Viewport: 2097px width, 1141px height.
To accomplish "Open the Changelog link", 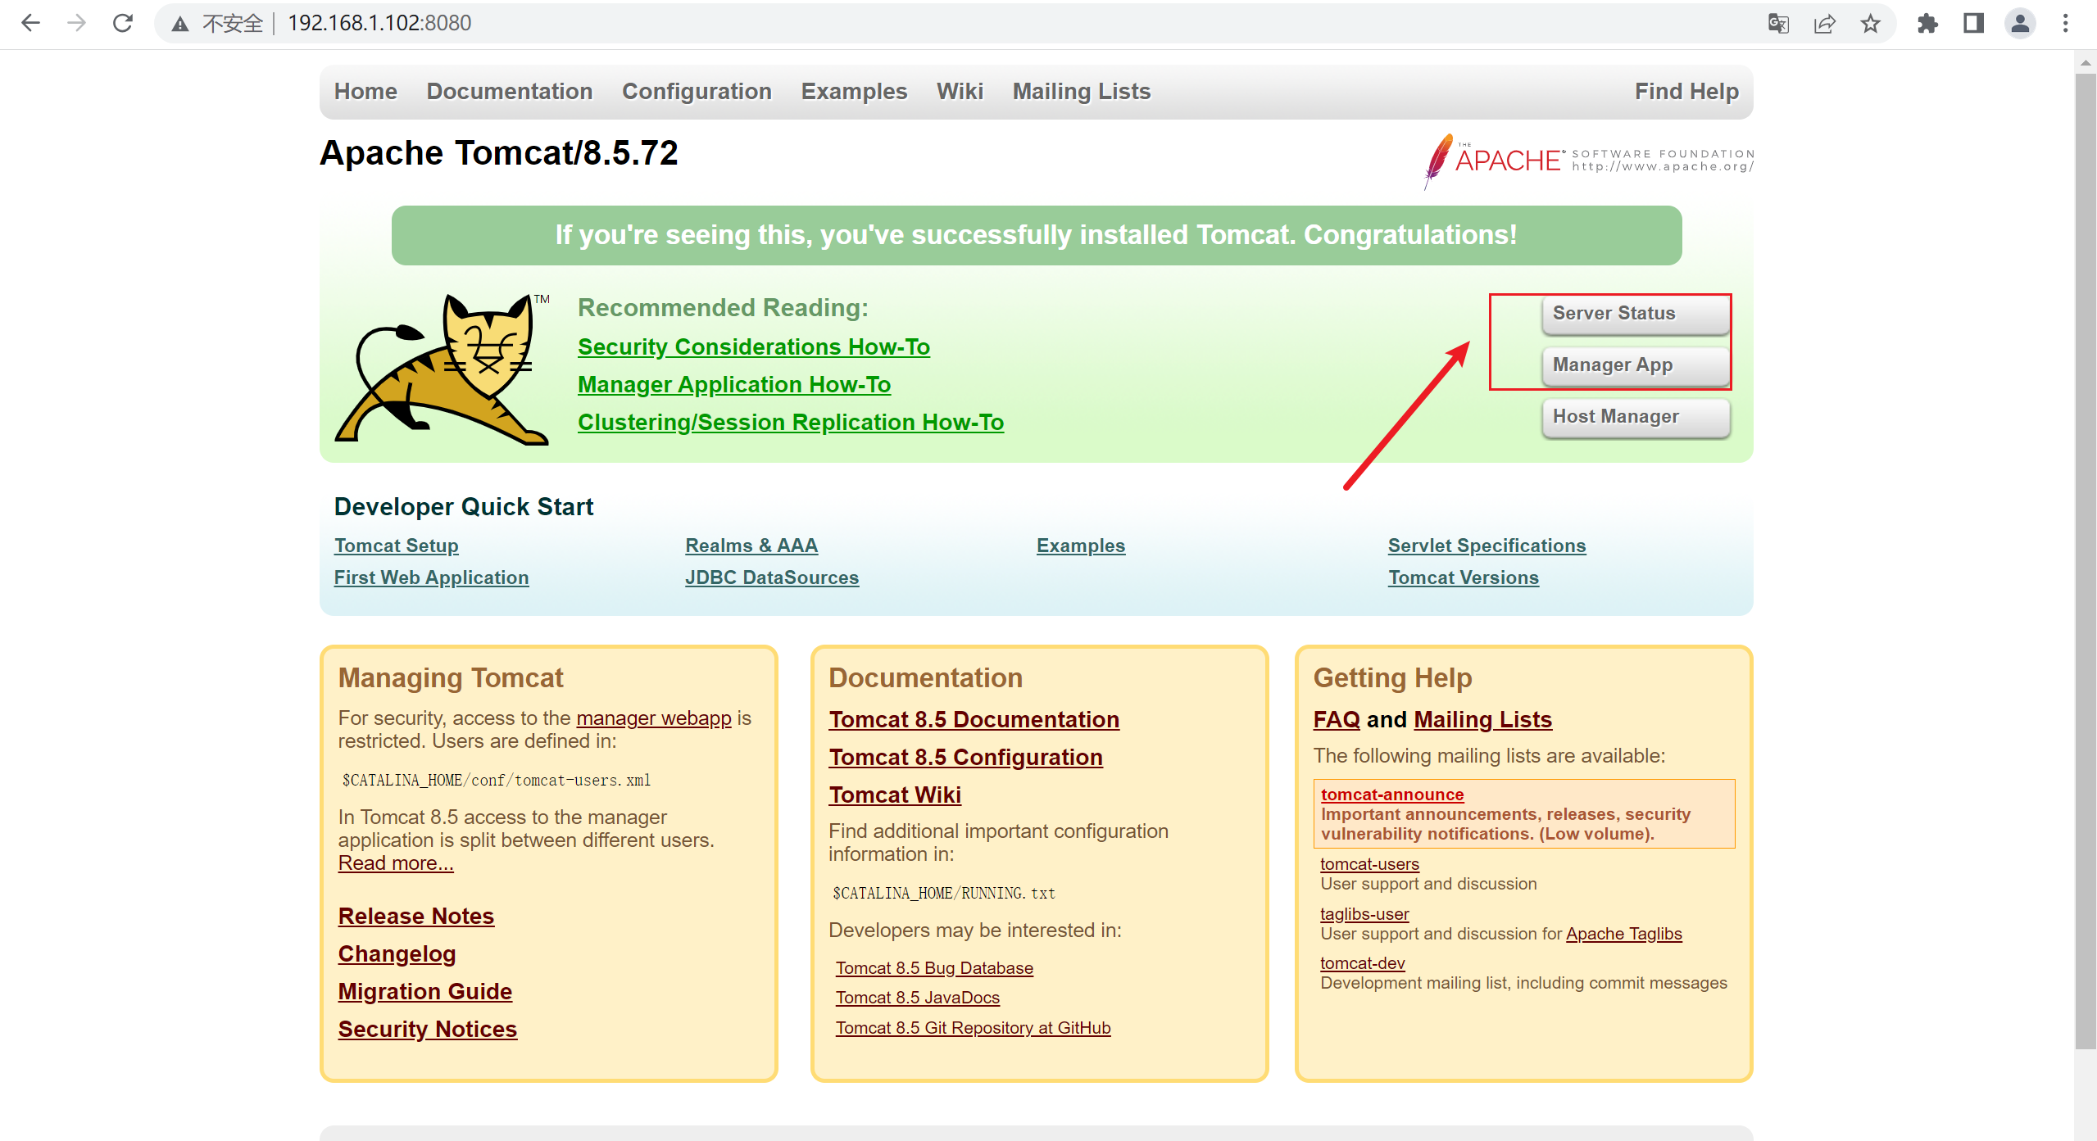I will tap(397, 953).
